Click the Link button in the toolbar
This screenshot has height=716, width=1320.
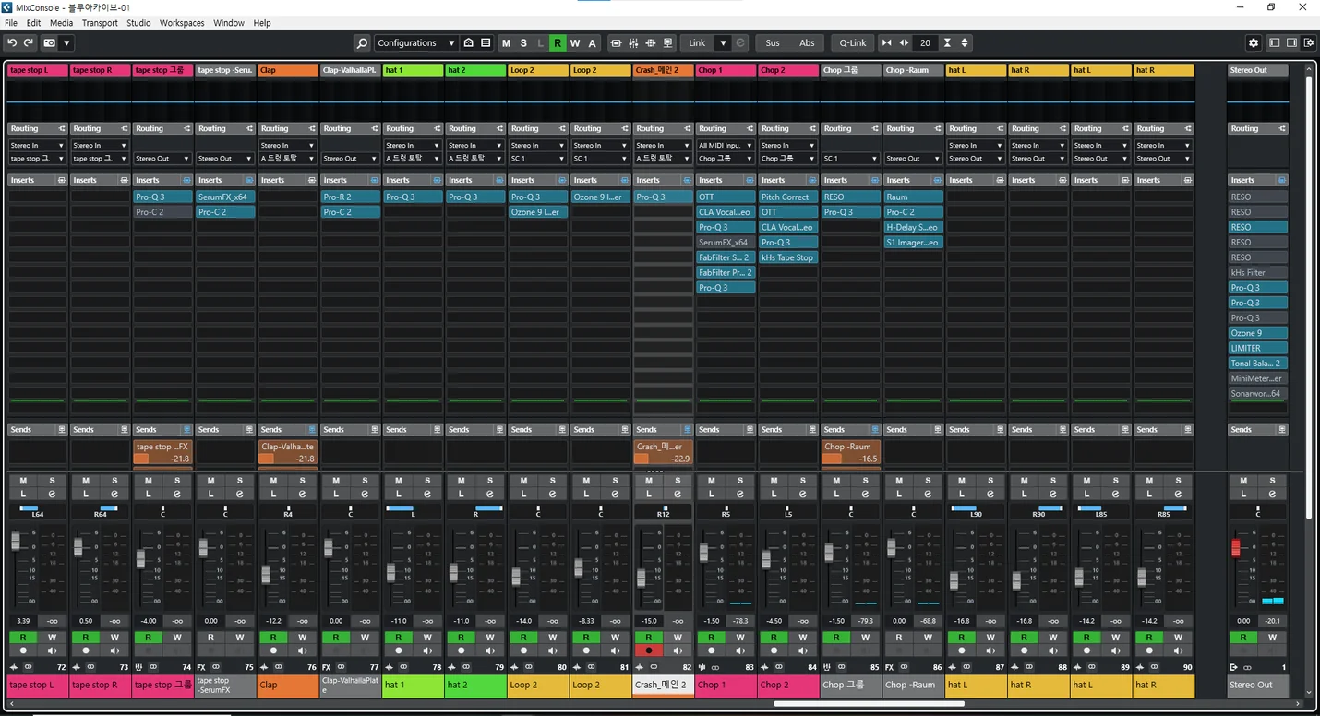(x=697, y=42)
